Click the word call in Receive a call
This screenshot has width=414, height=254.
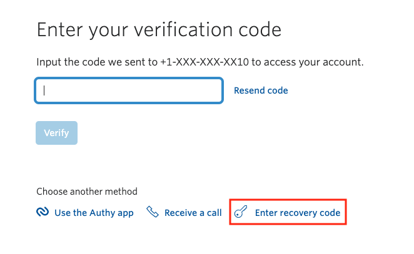(214, 213)
